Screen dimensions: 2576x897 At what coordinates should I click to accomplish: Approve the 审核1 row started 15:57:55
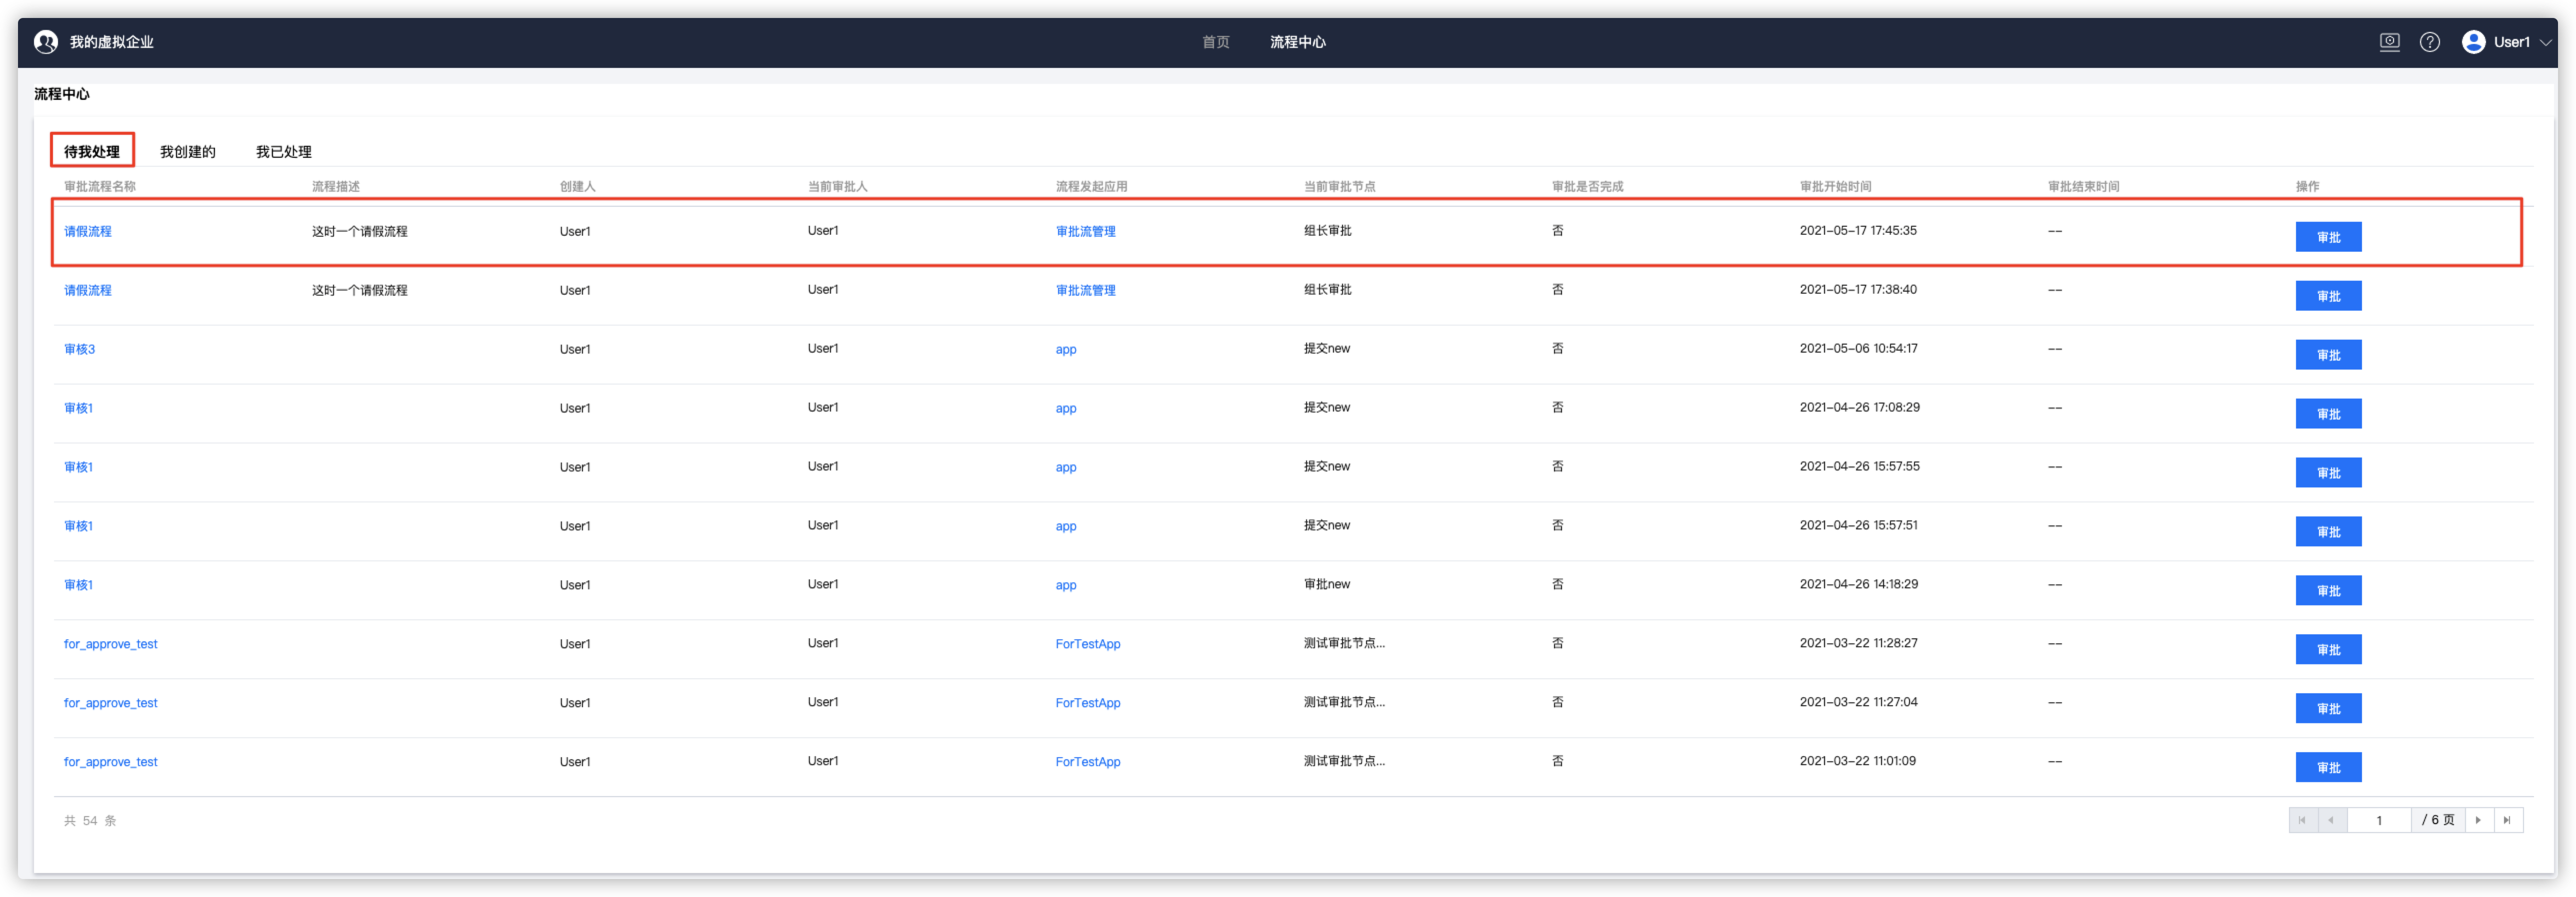[2328, 472]
